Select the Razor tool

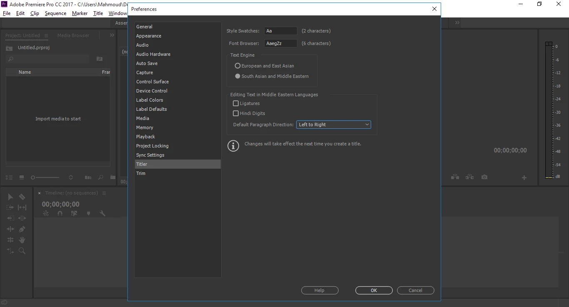tap(22, 197)
